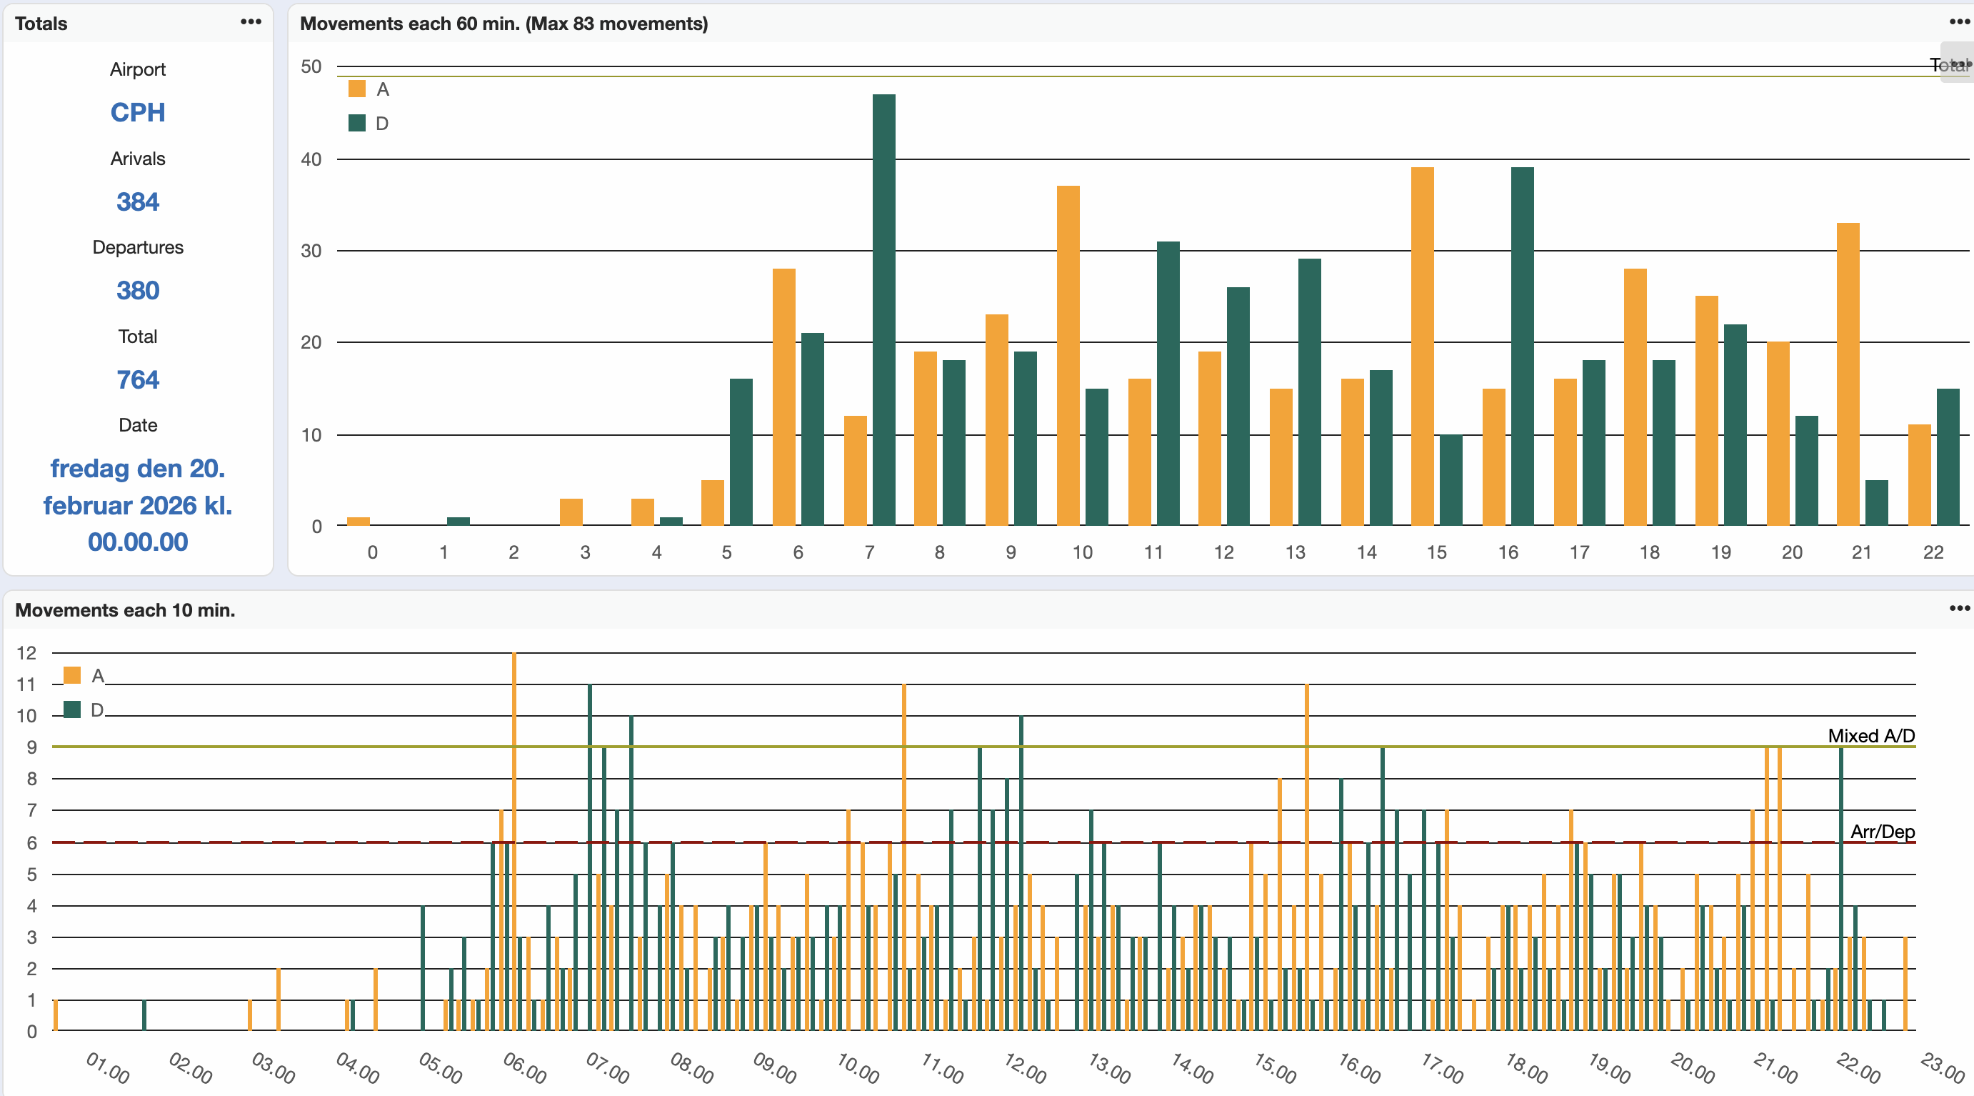Image resolution: width=1974 pixels, height=1096 pixels.
Task: Open the 60 min chart panel options menu
Action: (1960, 22)
